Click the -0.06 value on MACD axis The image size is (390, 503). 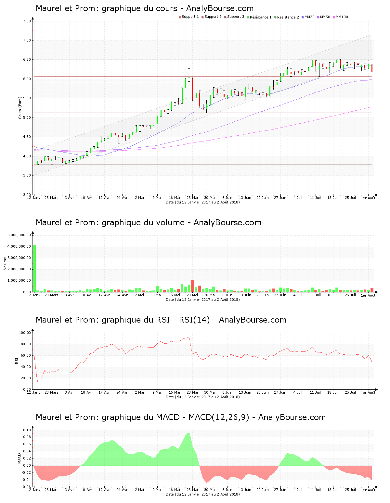(x=26, y=487)
